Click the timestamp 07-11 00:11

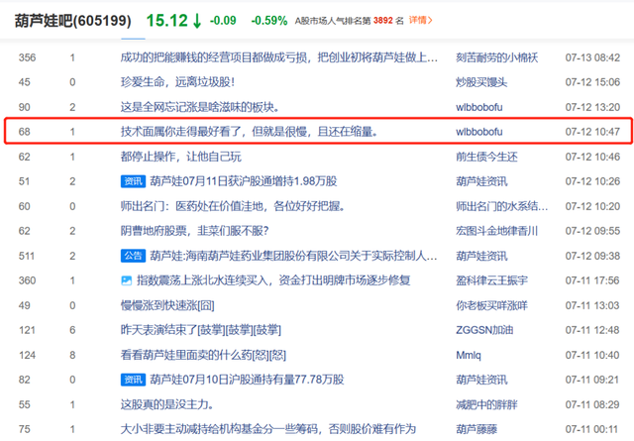(x=591, y=429)
